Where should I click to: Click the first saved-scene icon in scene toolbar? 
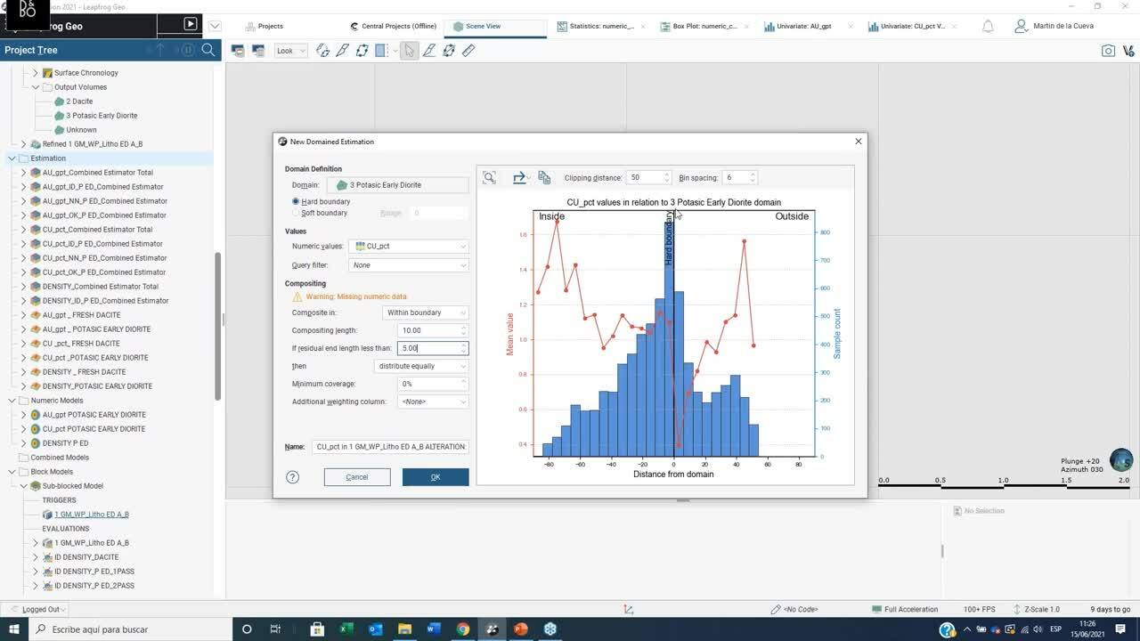pyautogui.click(x=238, y=51)
